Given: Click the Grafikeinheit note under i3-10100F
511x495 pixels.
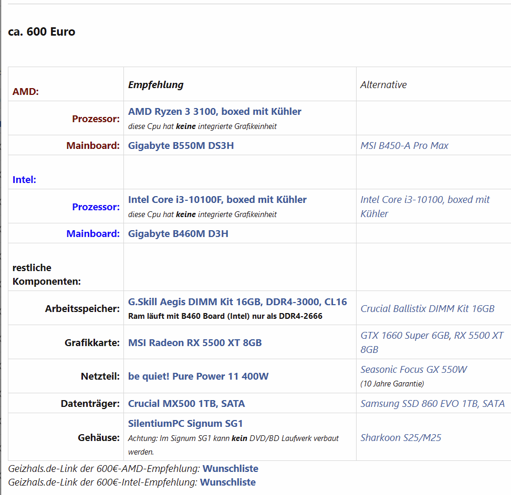Looking at the screenshot, I should [x=202, y=214].
